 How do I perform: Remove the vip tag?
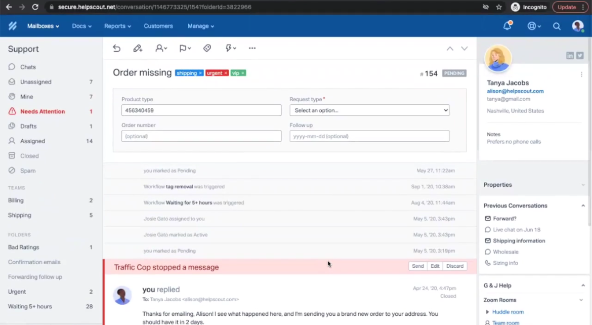pyautogui.click(x=243, y=73)
